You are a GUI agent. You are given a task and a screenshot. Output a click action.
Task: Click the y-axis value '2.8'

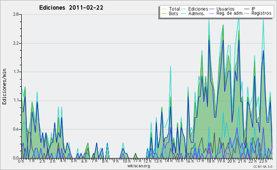pos(16,14)
